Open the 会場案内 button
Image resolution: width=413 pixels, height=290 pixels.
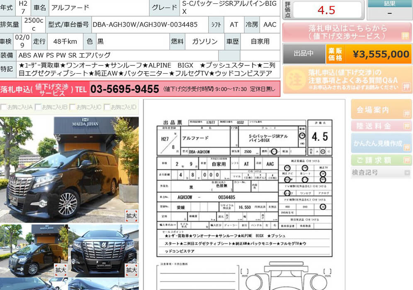tap(381, 110)
